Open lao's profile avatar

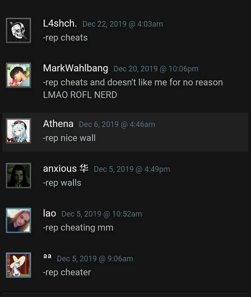click(18, 220)
